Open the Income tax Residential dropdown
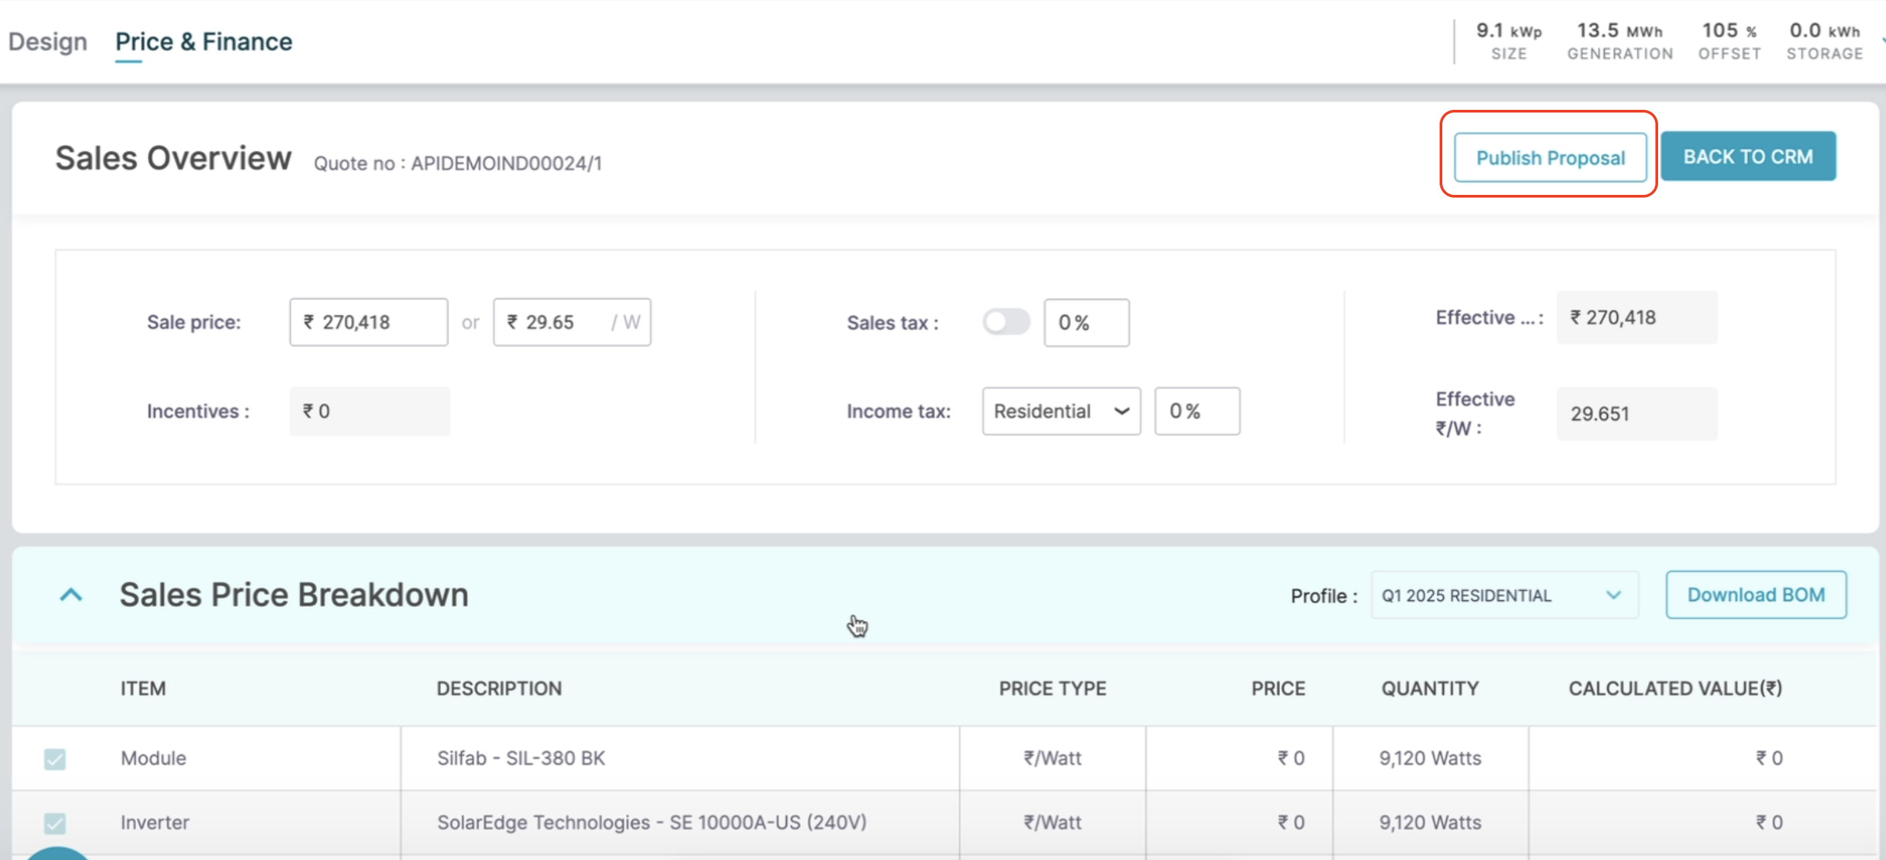This screenshot has width=1886, height=860. coord(1060,411)
